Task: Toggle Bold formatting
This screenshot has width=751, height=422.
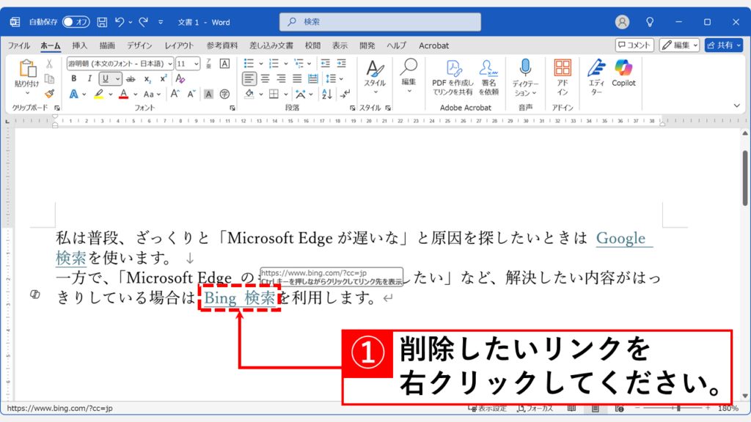Action: click(x=74, y=78)
